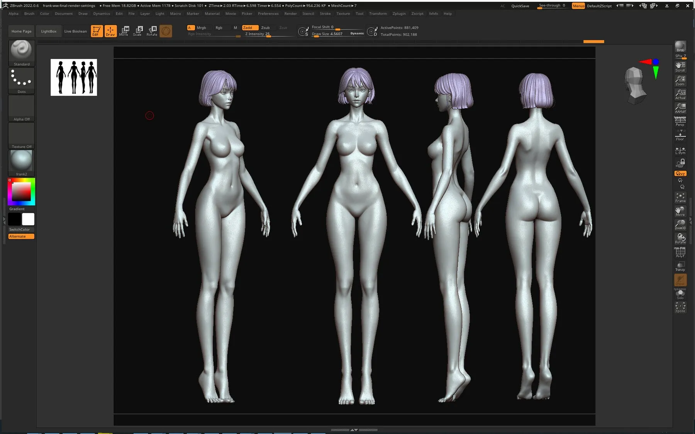
Task: Click the Frame view icon
Action: point(680,198)
